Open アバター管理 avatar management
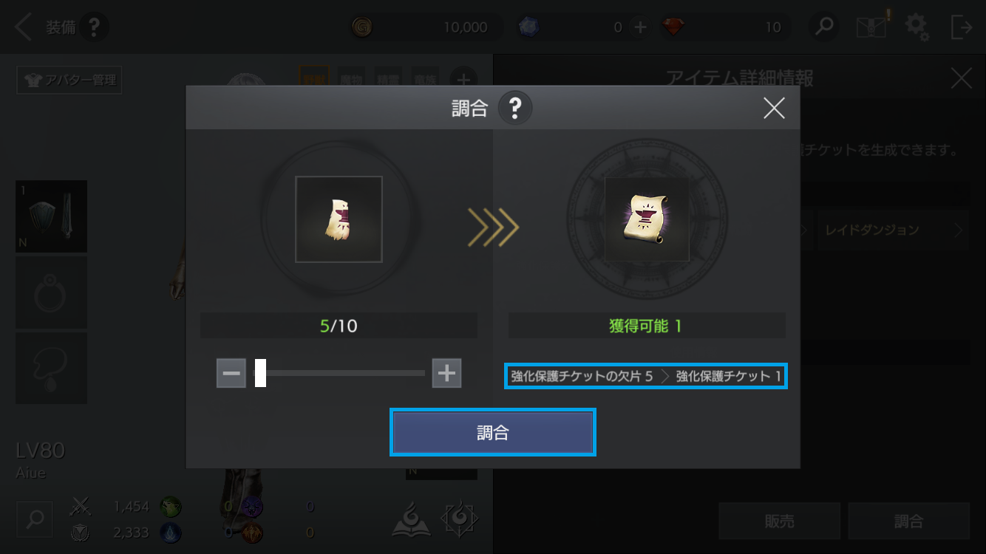Image resolution: width=986 pixels, height=554 pixels. [69, 80]
